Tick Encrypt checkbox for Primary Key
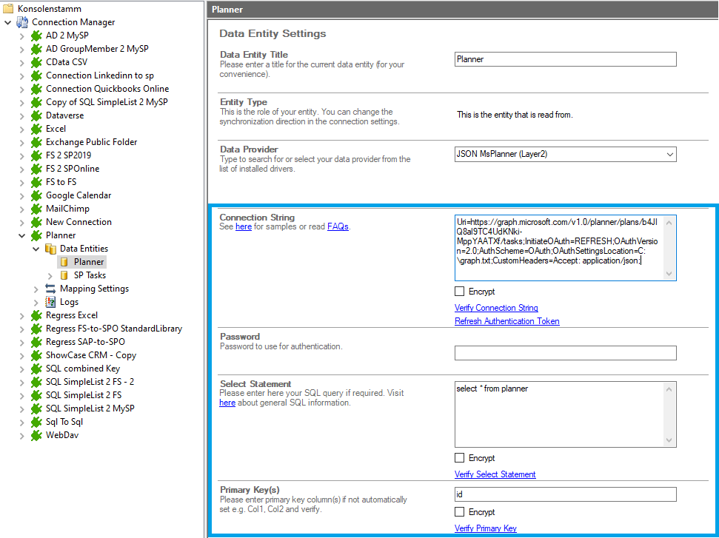719x538 pixels. [x=460, y=512]
